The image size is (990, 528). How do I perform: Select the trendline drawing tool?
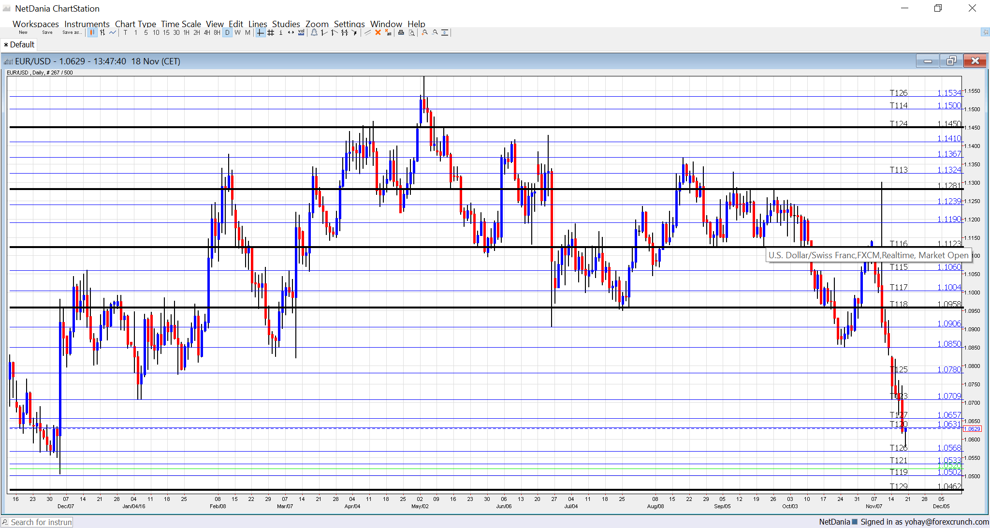[x=323, y=32]
